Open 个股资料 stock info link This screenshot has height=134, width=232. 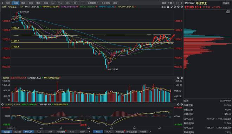[x=106, y=3]
